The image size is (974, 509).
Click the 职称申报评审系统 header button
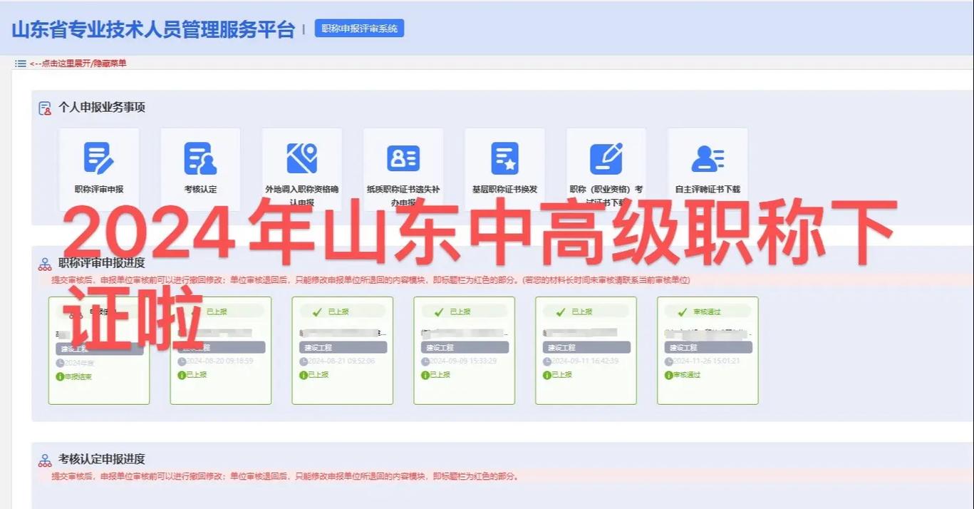pos(358,29)
